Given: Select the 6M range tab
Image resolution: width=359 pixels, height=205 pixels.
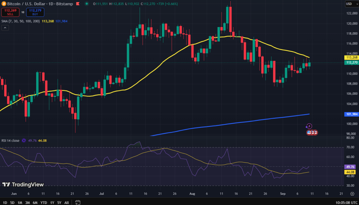Looking at the screenshot, I should (x=35, y=203).
